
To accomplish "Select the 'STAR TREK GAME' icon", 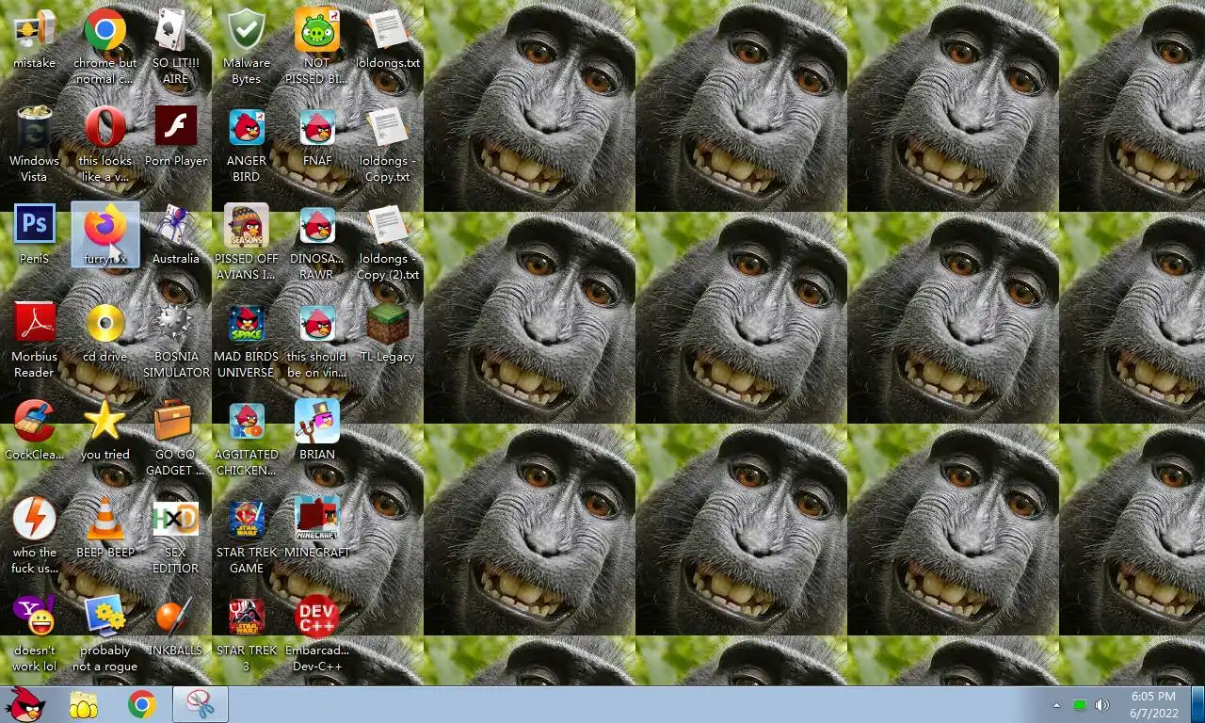I will click(247, 537).
